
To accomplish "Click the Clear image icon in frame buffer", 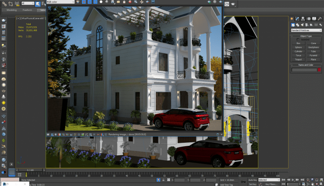I will click(124, 2).
